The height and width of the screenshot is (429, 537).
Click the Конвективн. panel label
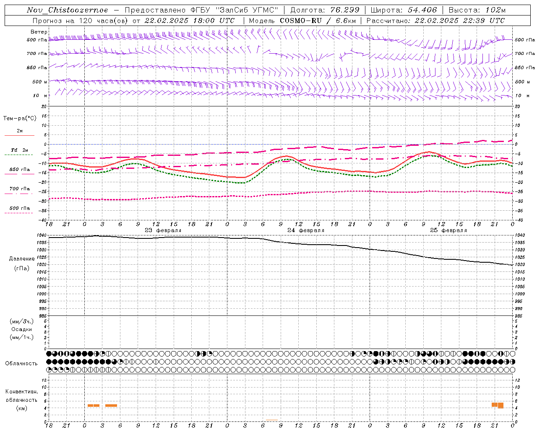(21, 392)
